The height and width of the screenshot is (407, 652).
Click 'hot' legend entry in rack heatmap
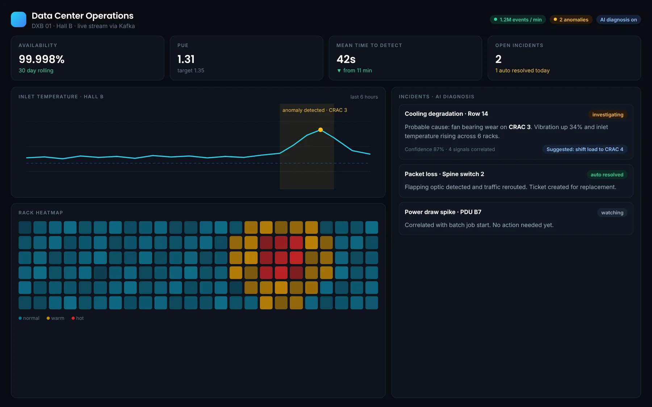click(x=78, y=318)
